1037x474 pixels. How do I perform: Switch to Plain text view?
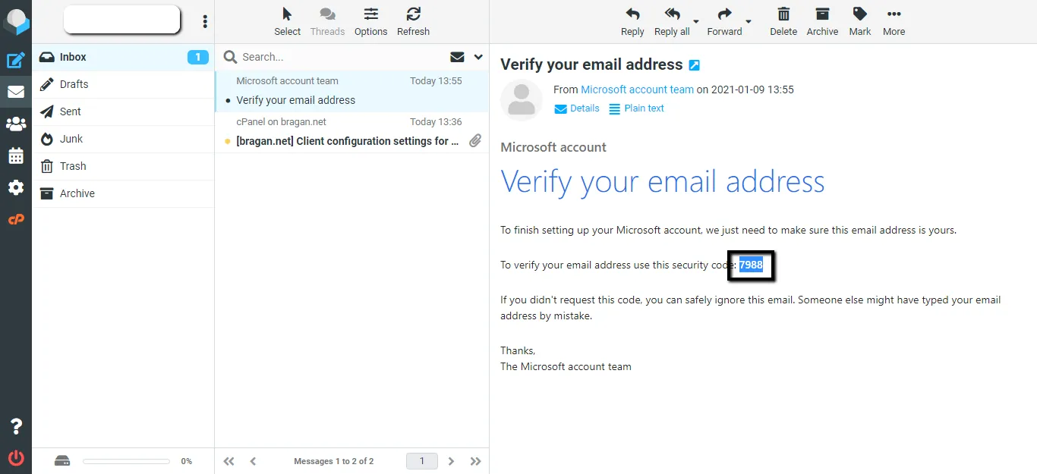tap(636, 108)
